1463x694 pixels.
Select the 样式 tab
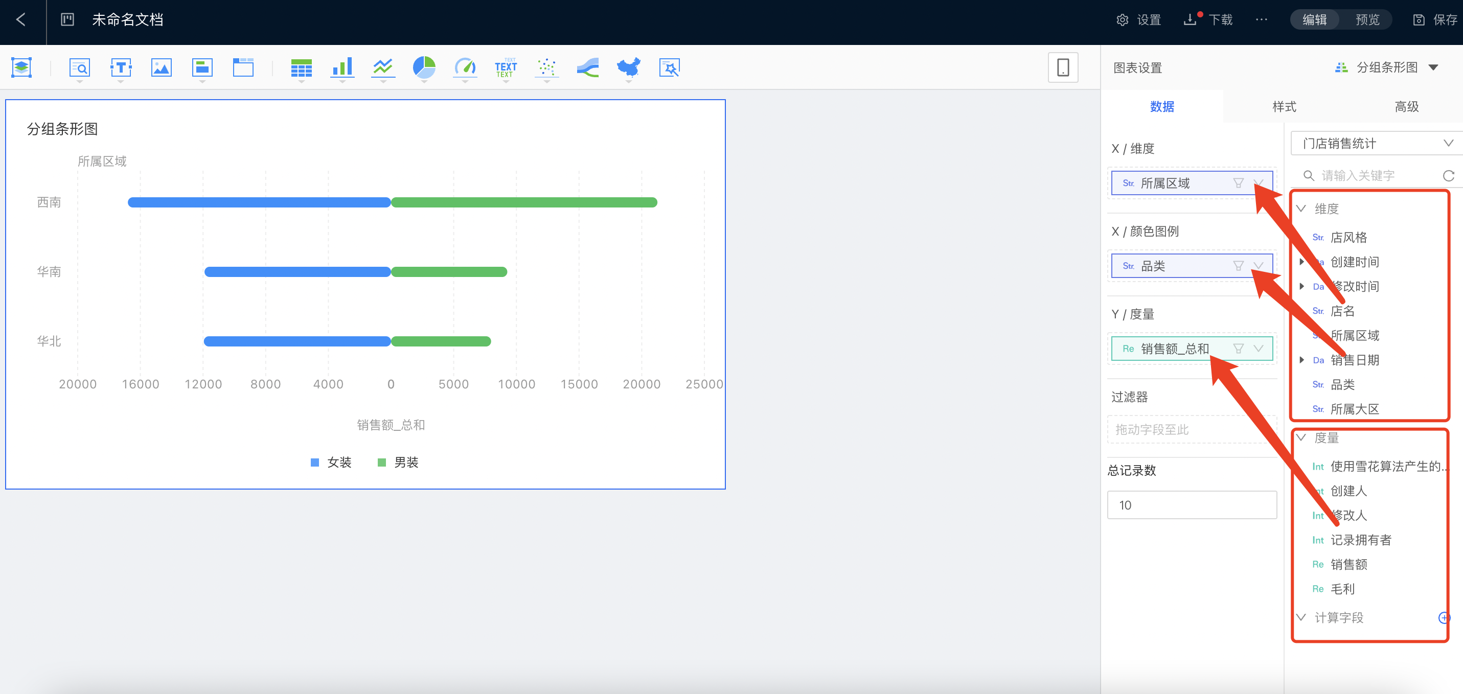1284,107
